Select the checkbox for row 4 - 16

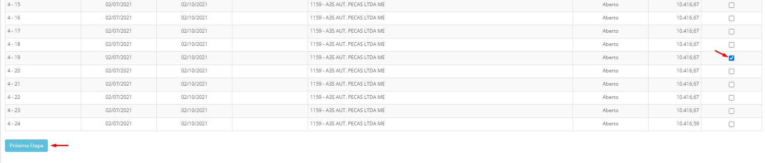click(731, 18)
